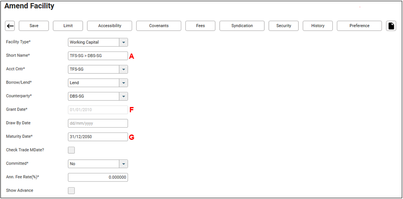Go to the Accessibility section
The image size is (403, 199).
click(109, 26)
